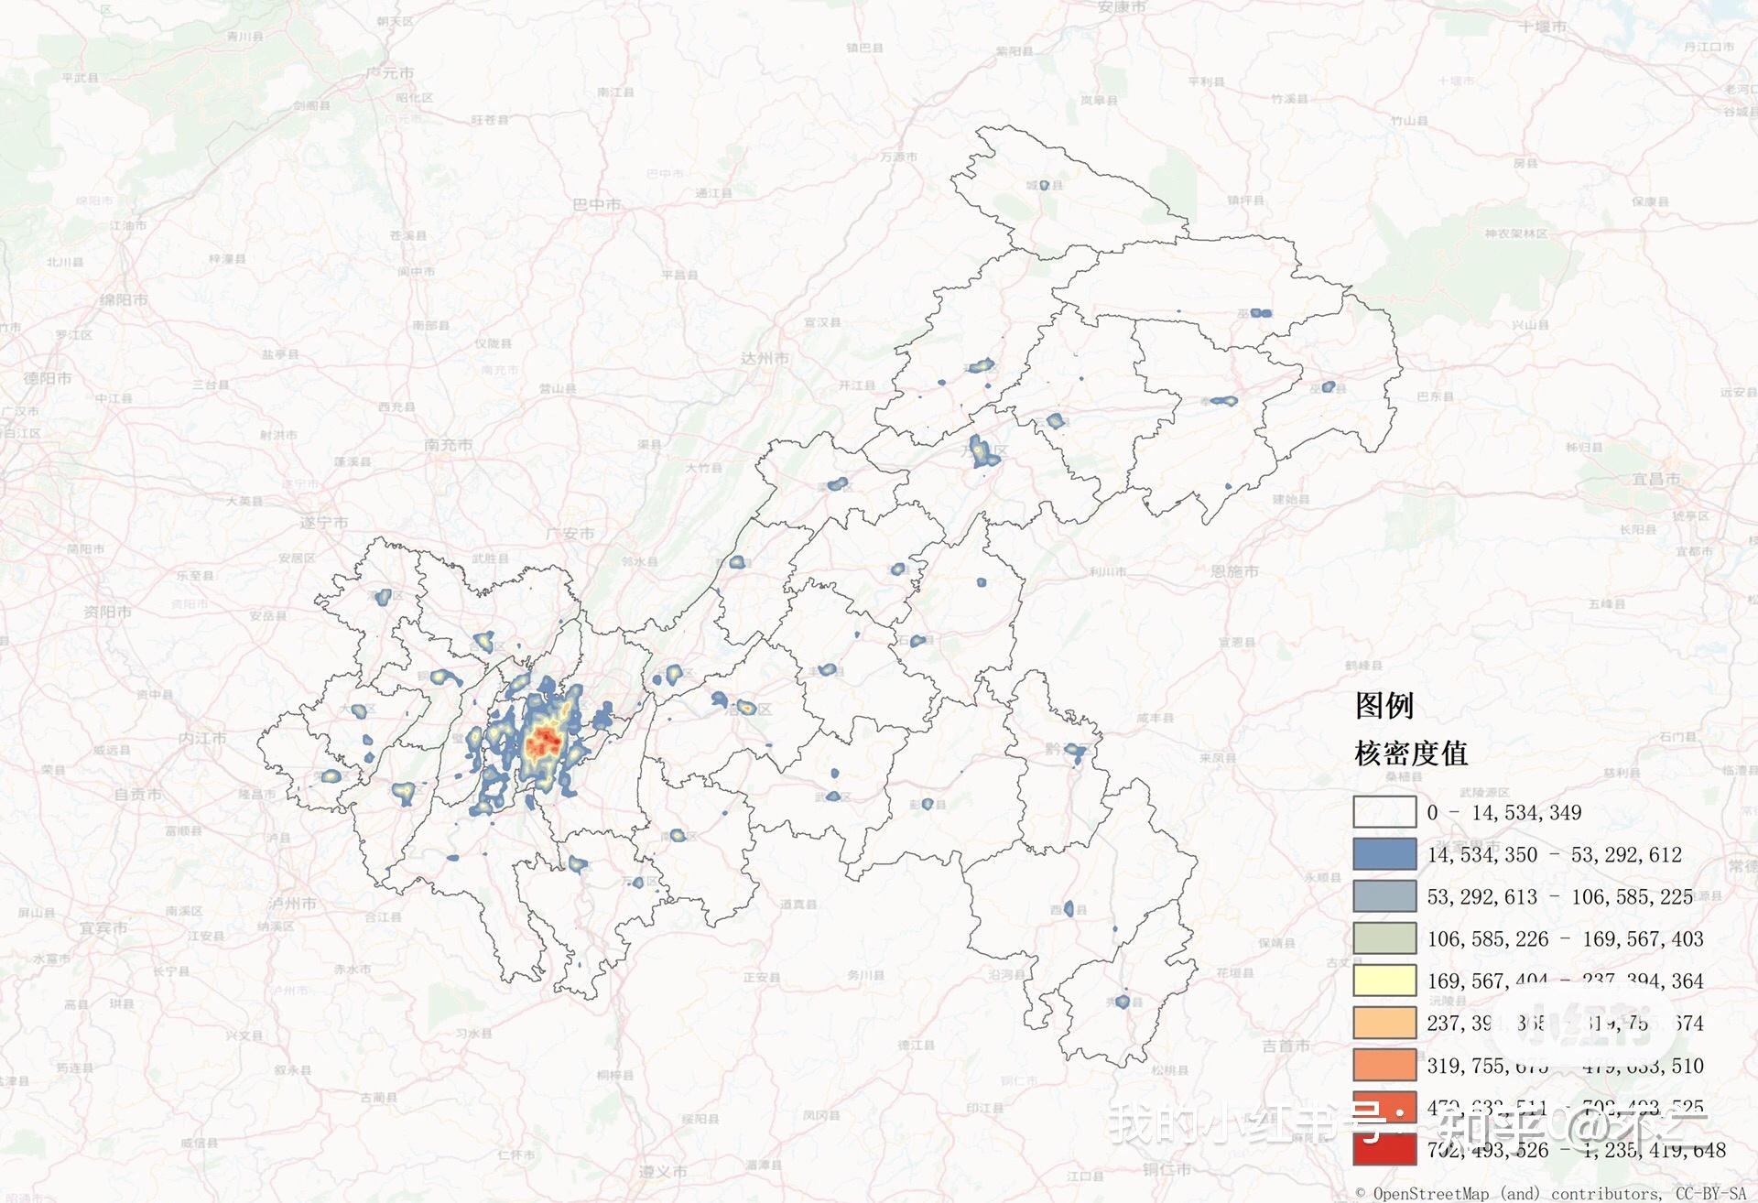Pick the light orange 237 million legend swatch
The image size is (1758, 1203).
[1384, 1023]
